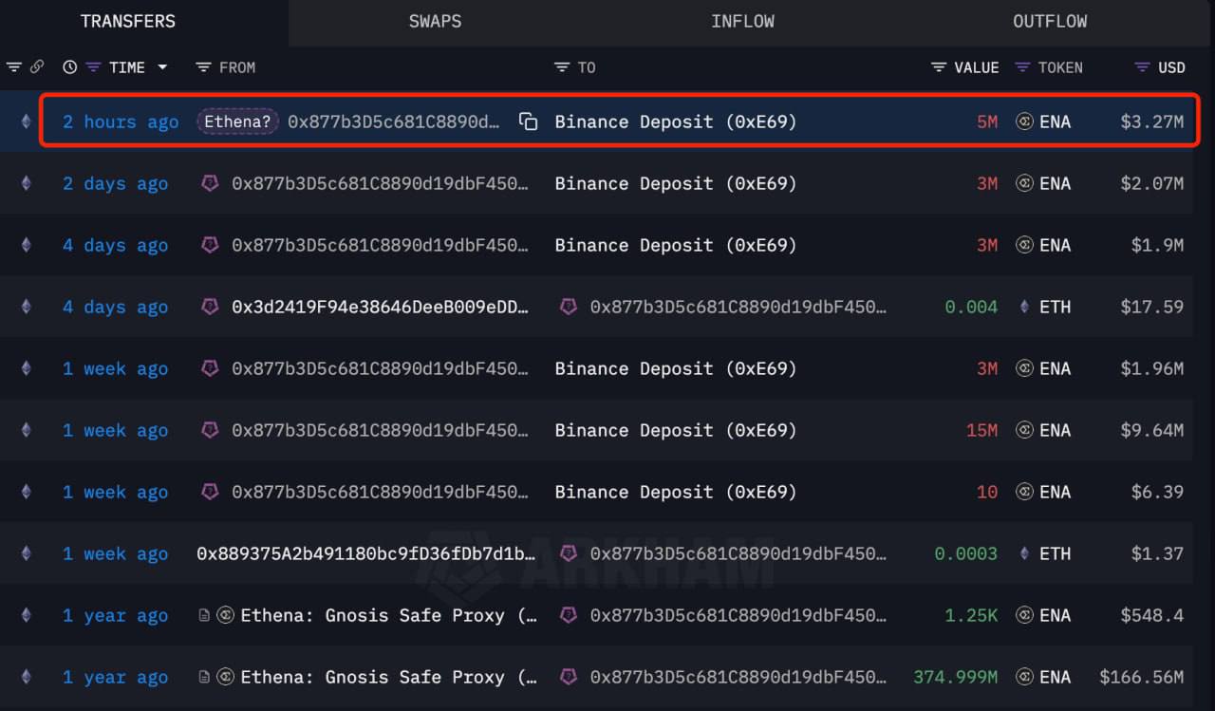Open the USD column filter
1215x711 pixels.
1143,67
